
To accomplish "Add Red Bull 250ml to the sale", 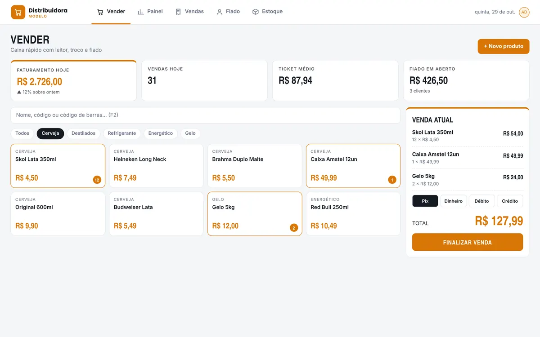I will click(353, 214).
